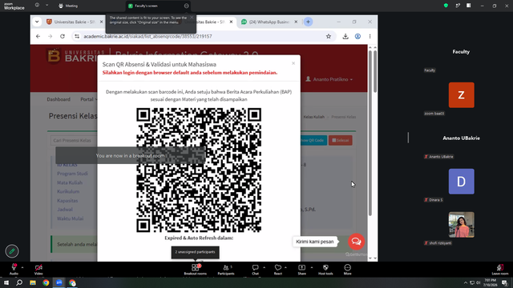Screen dimensions: 513x288
Task: Open File Explorer from the taskbar
Action: 33,282
